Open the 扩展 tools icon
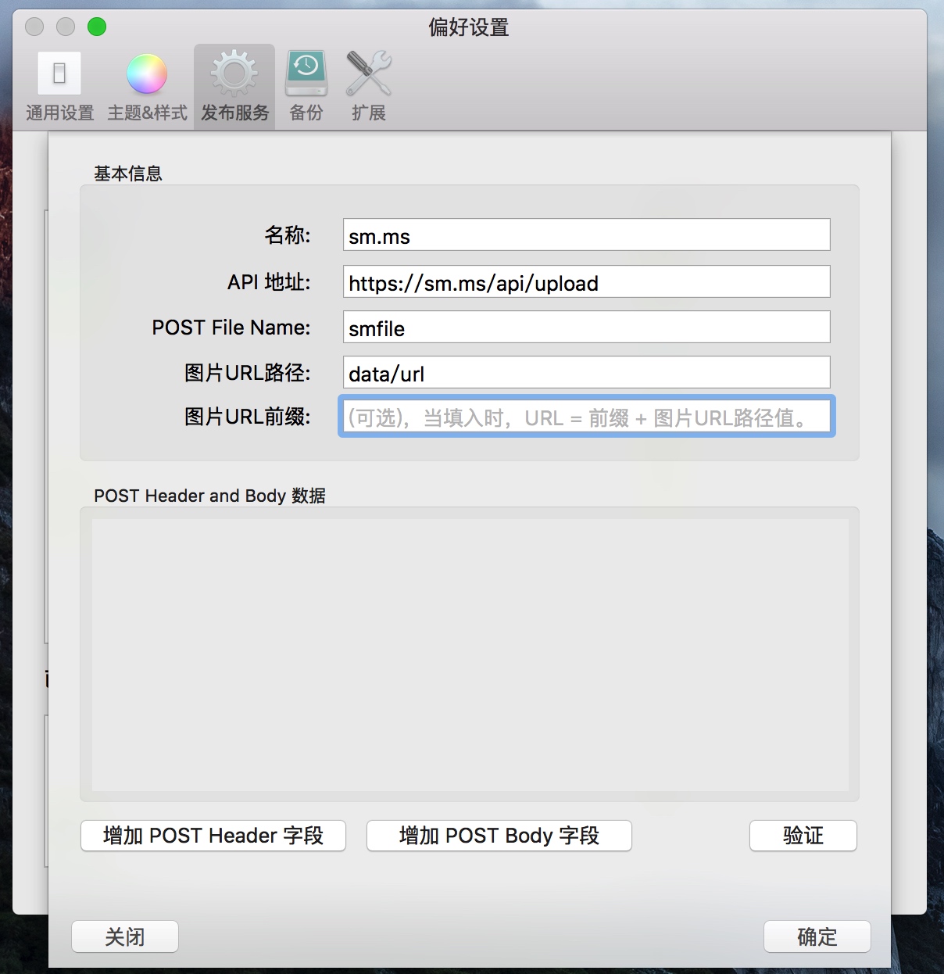944x974 pixels. [369, 73]
